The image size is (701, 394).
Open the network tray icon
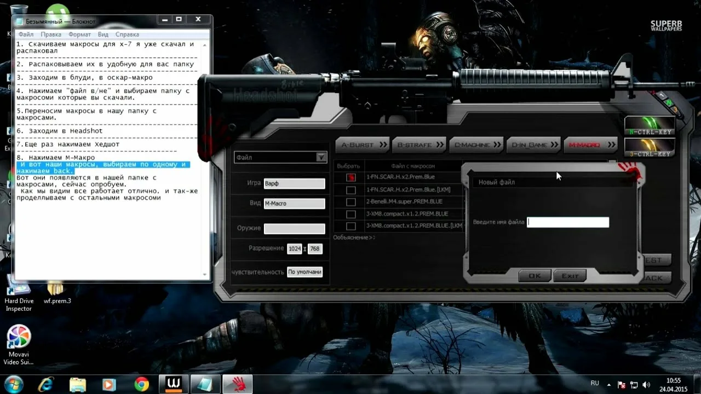[x=634, y=384]
